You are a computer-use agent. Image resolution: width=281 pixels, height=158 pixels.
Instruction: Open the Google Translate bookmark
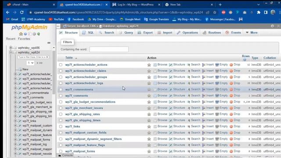click(x=156, y=19)
